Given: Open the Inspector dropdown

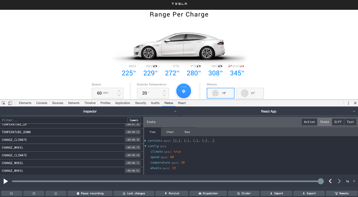Looking at the screenshot, I should point(89,111).
